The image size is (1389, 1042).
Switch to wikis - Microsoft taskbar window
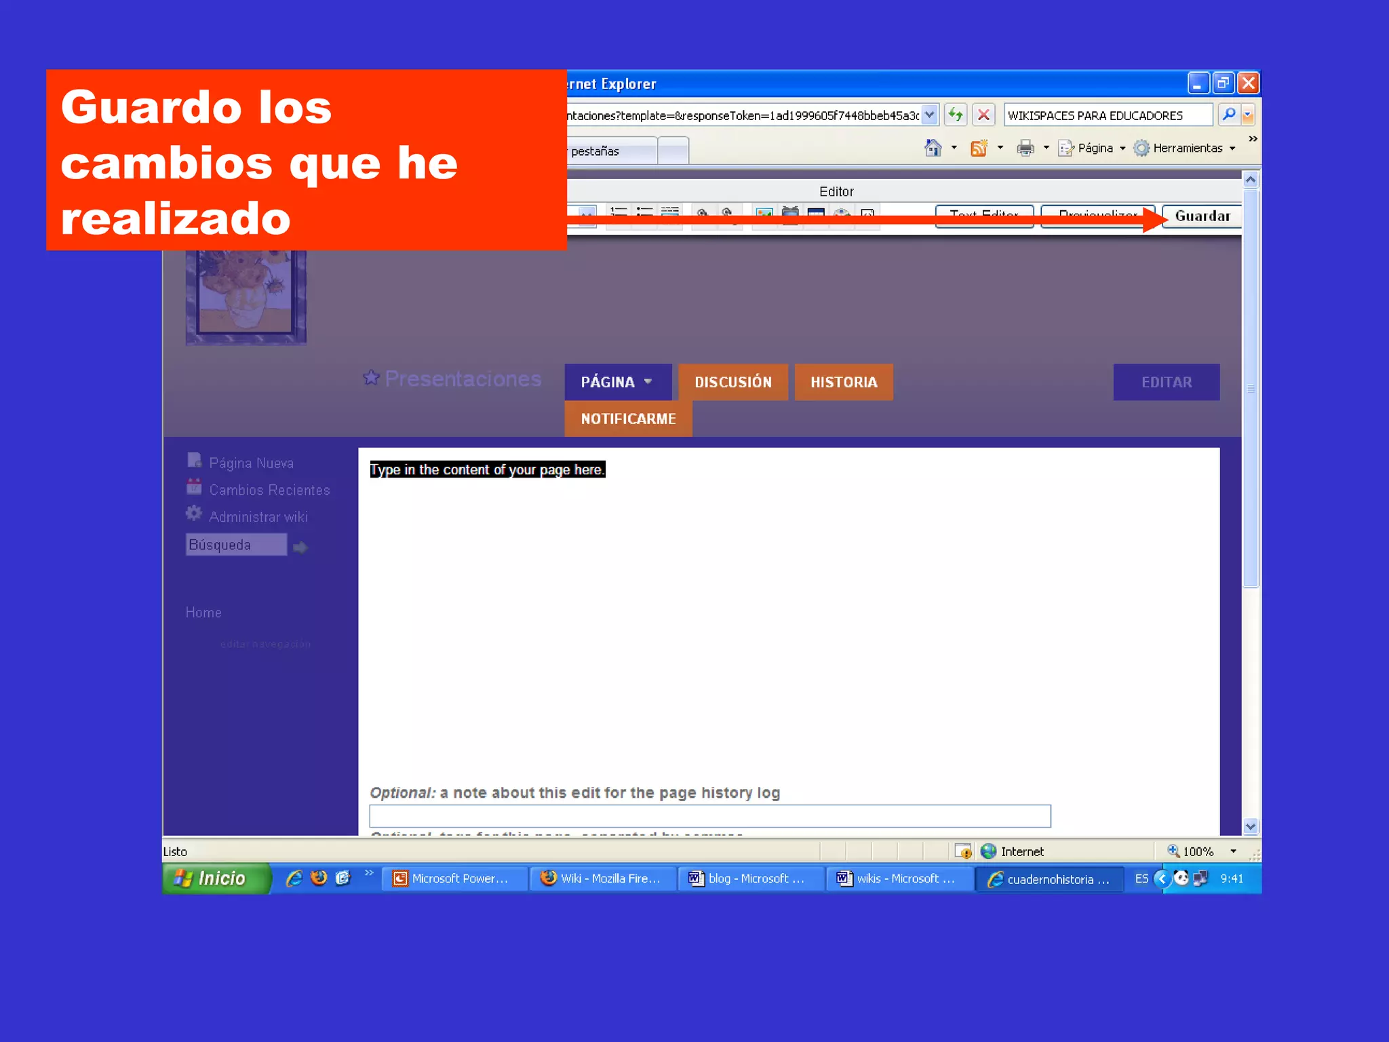pyautogui.click(x=899, y=879)
